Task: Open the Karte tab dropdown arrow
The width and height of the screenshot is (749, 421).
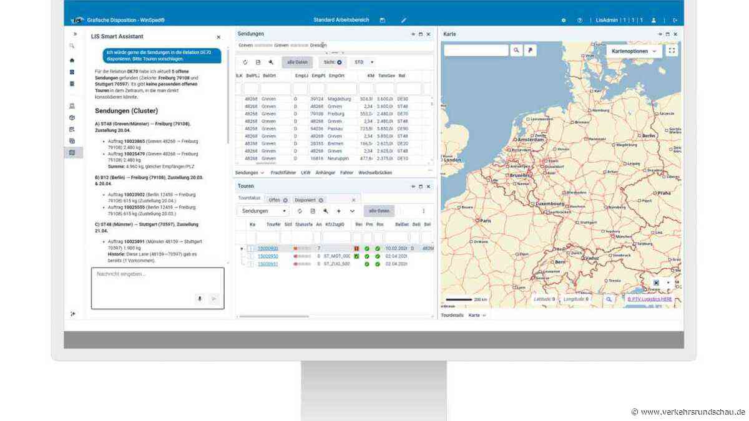Action: click(484, 316)
